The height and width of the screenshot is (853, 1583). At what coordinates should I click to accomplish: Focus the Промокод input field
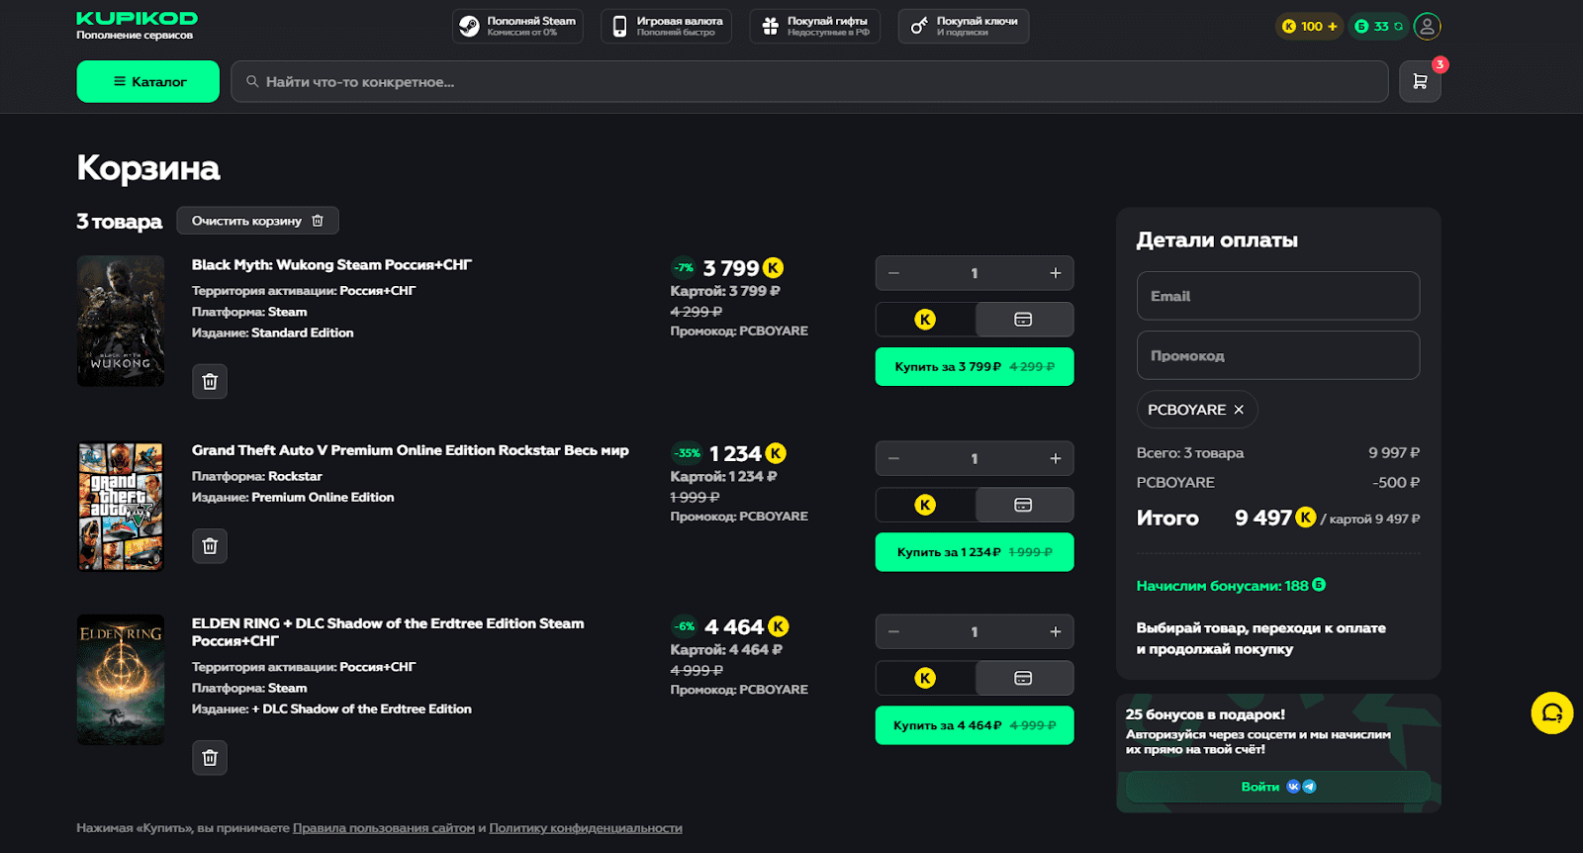pos(1278,355)
